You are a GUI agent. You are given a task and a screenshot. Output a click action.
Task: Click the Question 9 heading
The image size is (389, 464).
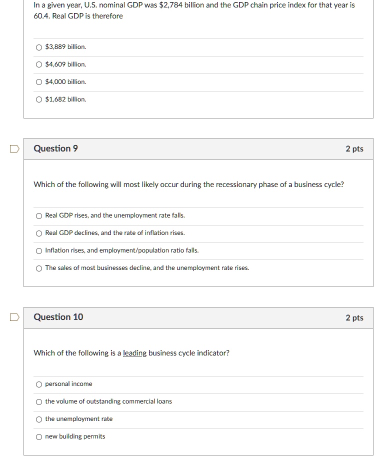pos(55,148)
